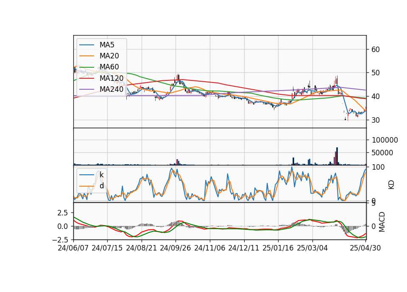The width and height of the screenshot is (407, 292).
Task: Click the KD axis tick 100
Action: [378, 167]
